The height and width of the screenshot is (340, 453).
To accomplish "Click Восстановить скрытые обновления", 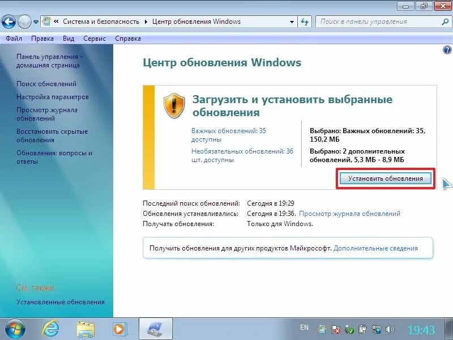I will point(52,135).
